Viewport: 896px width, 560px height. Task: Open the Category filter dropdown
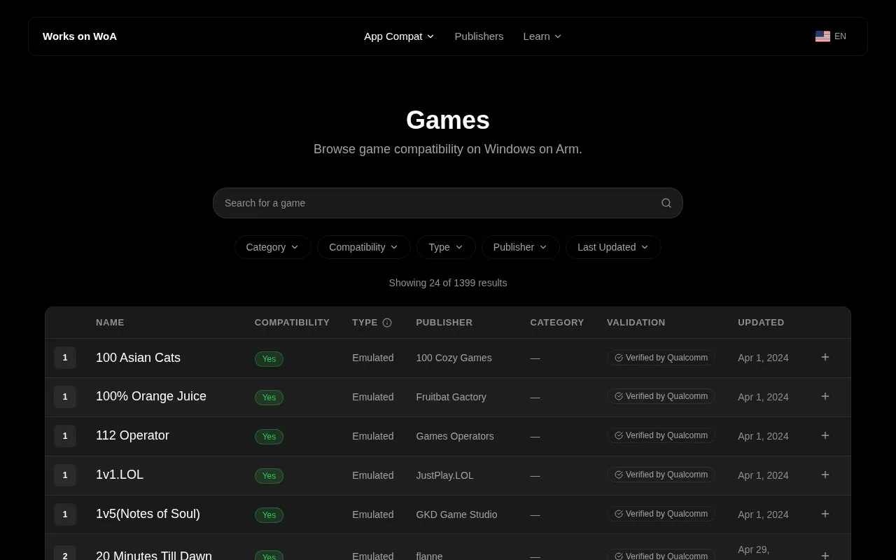[273, 247]
